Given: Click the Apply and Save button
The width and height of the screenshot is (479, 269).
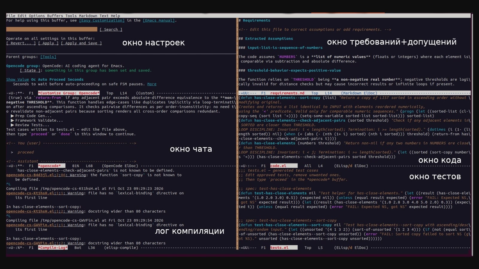Looking at the screenshot, I should coord(81,43).
